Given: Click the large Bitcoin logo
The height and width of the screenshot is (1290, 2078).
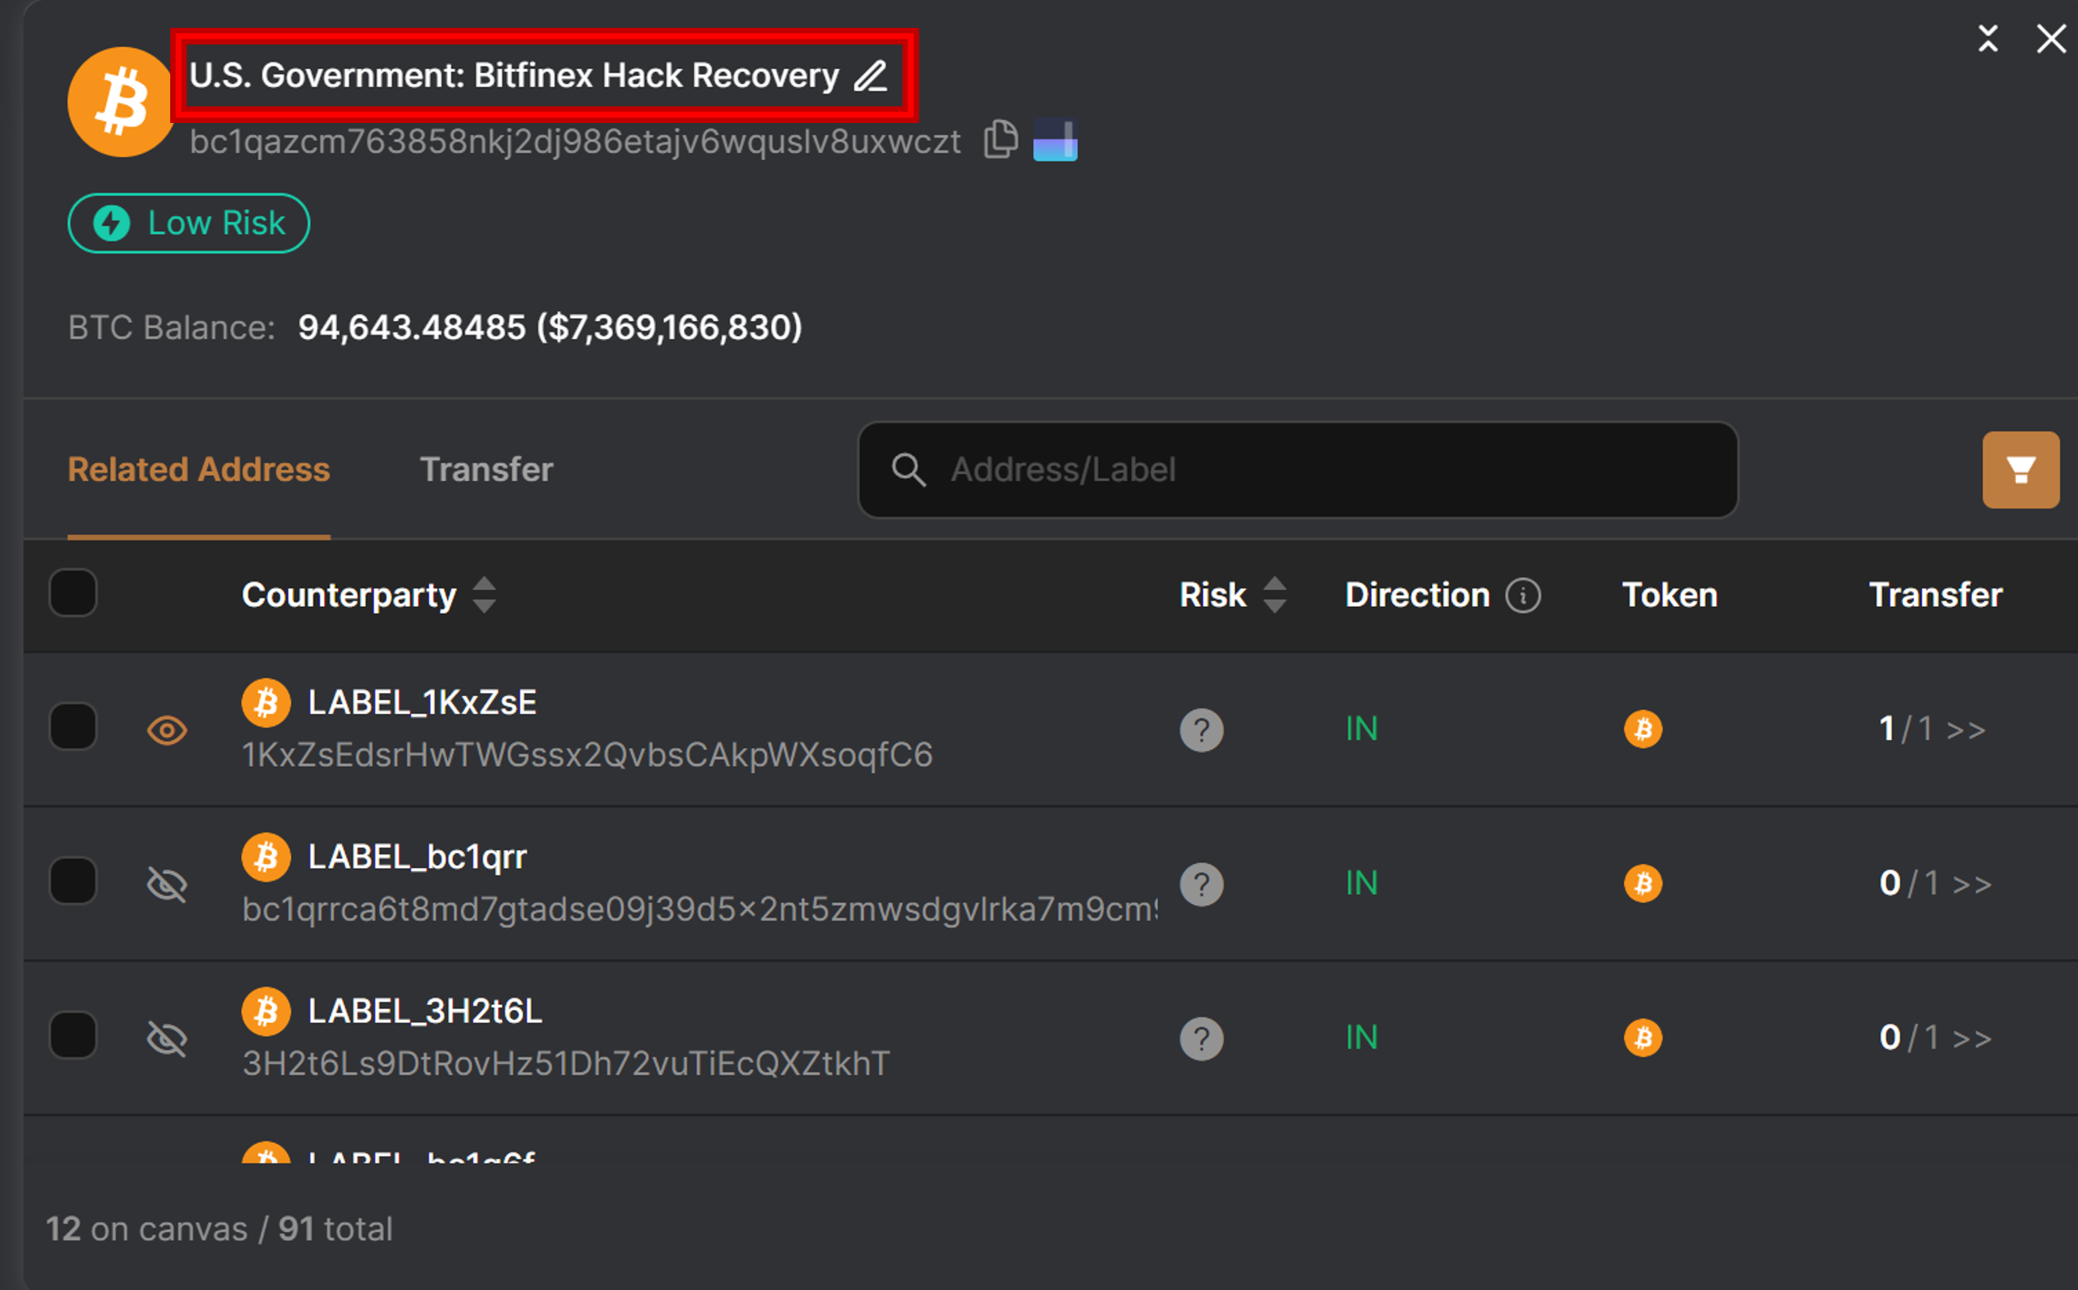Looking at the screenshot, I should click(x=121, y=101).
